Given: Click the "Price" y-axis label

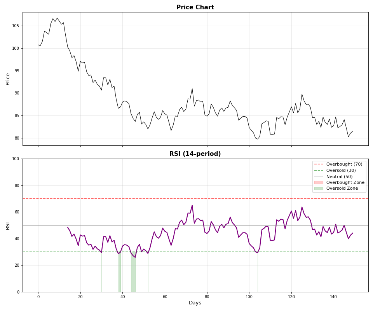Looking at the screenshot, I should coord(8,79).
